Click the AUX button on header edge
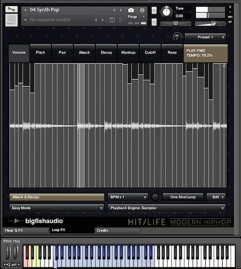 tap(230, 17)
